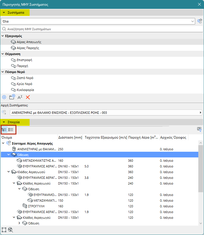The height and width of the screenshot is (235, 204).
Task: Click the zoom to elements magnifier icon
Action: (x=11, y=230)
